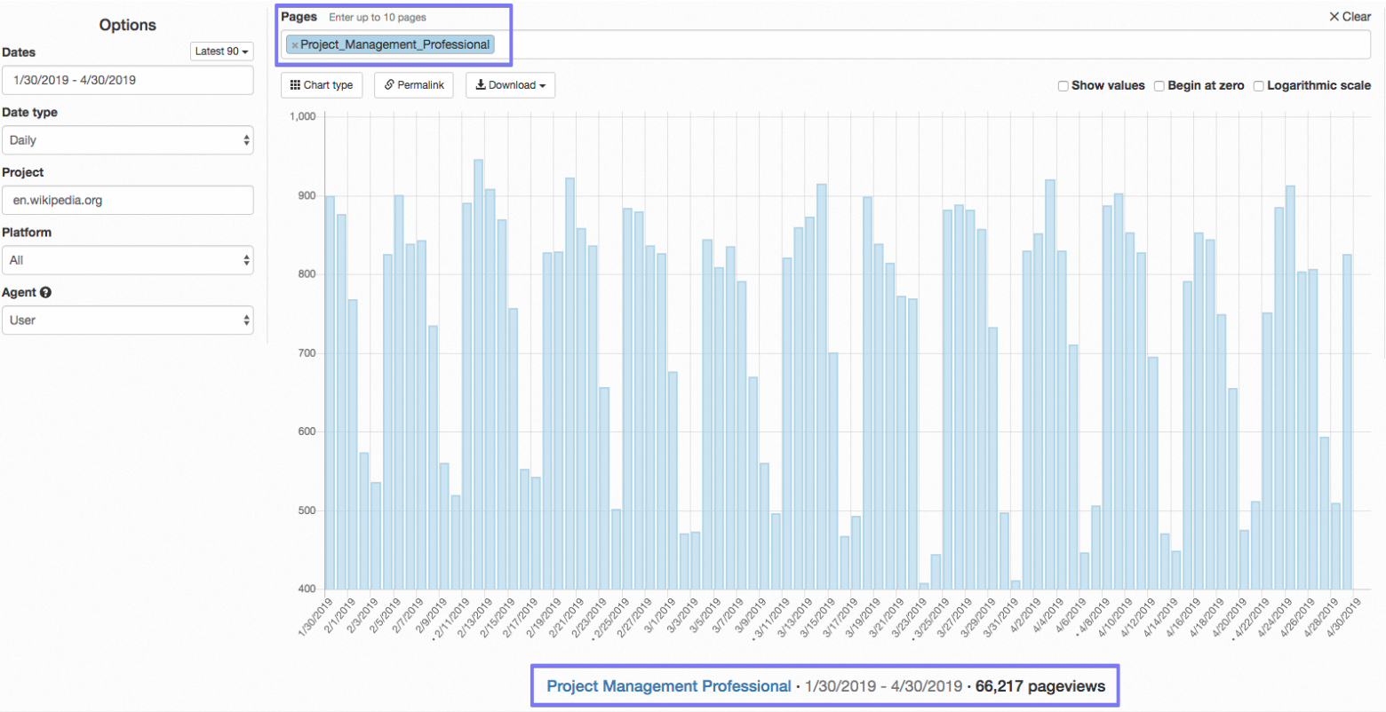Open the Project Management Professional article link
1386x712 pixels.
(668, 686)
